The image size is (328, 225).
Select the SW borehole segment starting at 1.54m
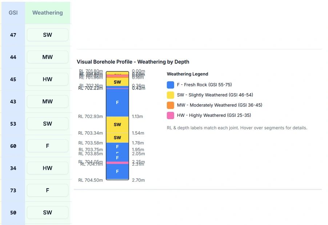pos(117,138)
